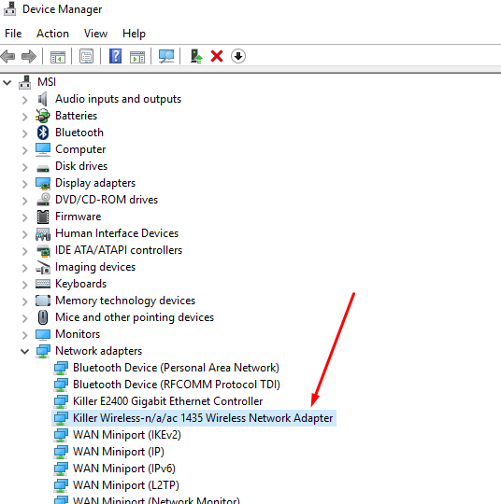Click the Update driver software icon
Image resolution: width=501 pixels, height=504 pixels.
pos(196,56)
